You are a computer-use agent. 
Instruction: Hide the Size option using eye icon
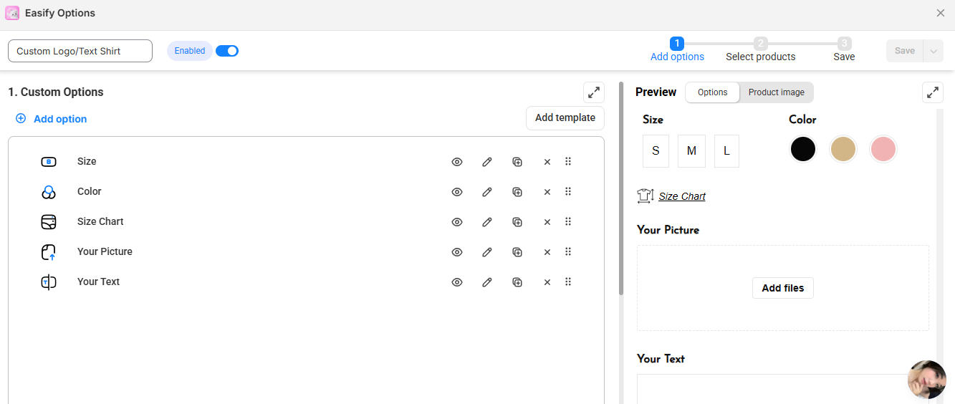[457, 162]
